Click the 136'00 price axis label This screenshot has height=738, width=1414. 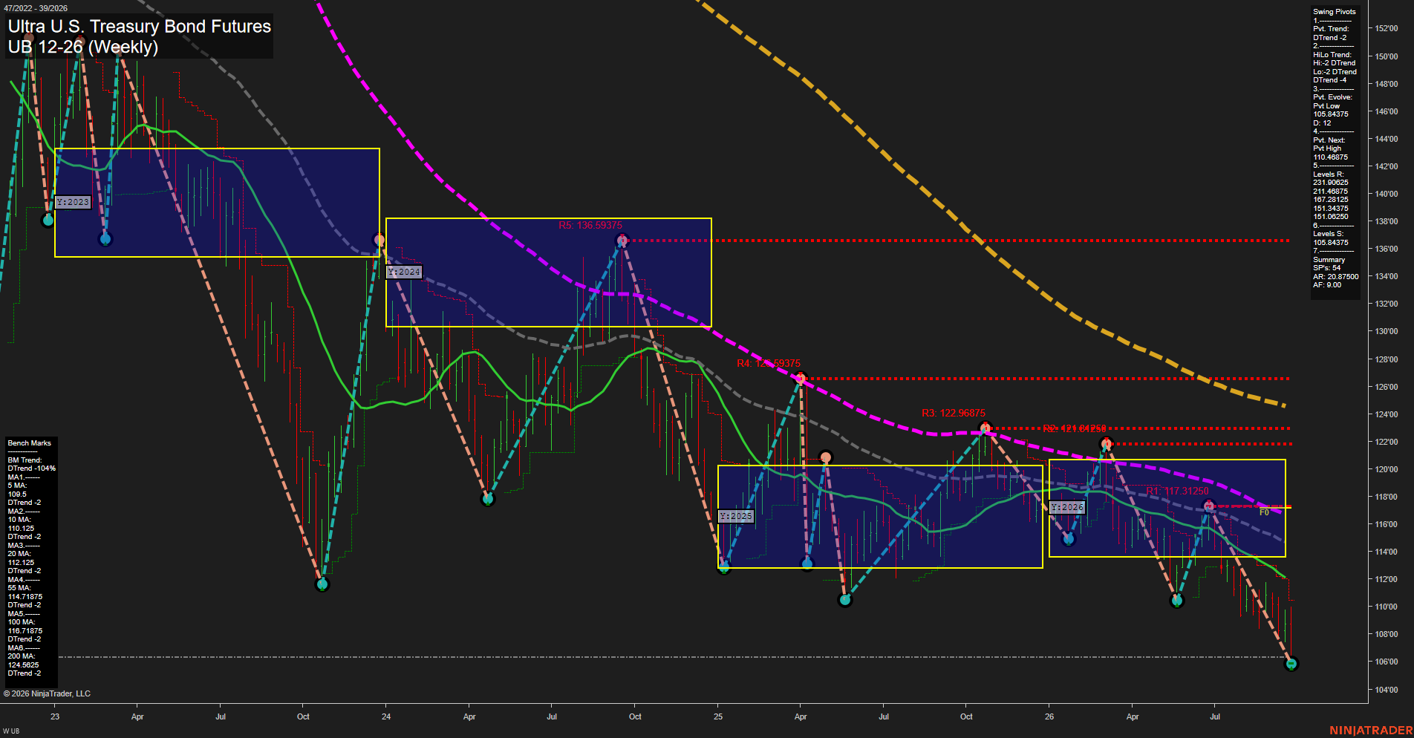click(x=1386, y=249)
